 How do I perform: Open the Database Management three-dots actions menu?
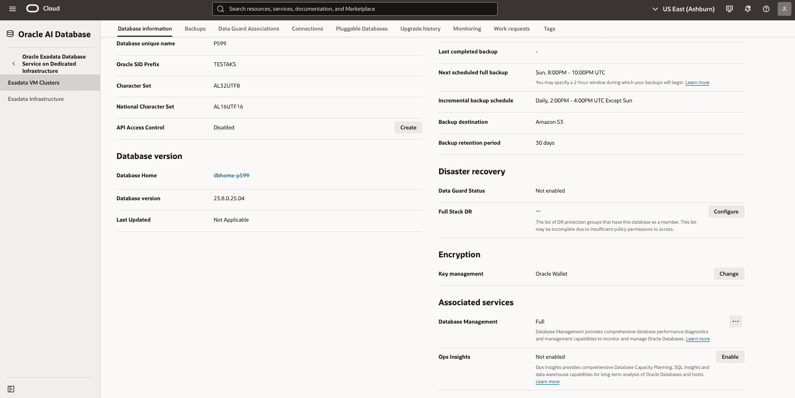(x=735, y=322)
